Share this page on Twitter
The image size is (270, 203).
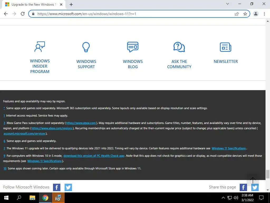[255, 187]
